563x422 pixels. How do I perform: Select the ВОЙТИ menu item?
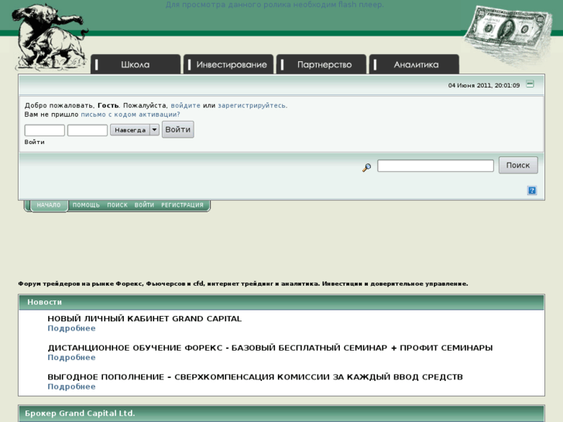tap(144, 205)
